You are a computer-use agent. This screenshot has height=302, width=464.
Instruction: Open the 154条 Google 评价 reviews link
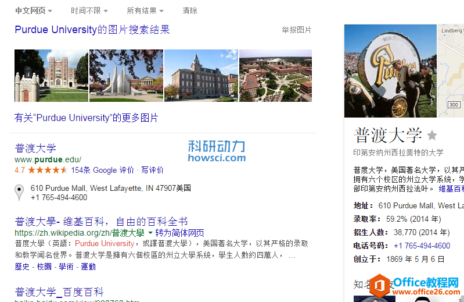pos(102,170)
